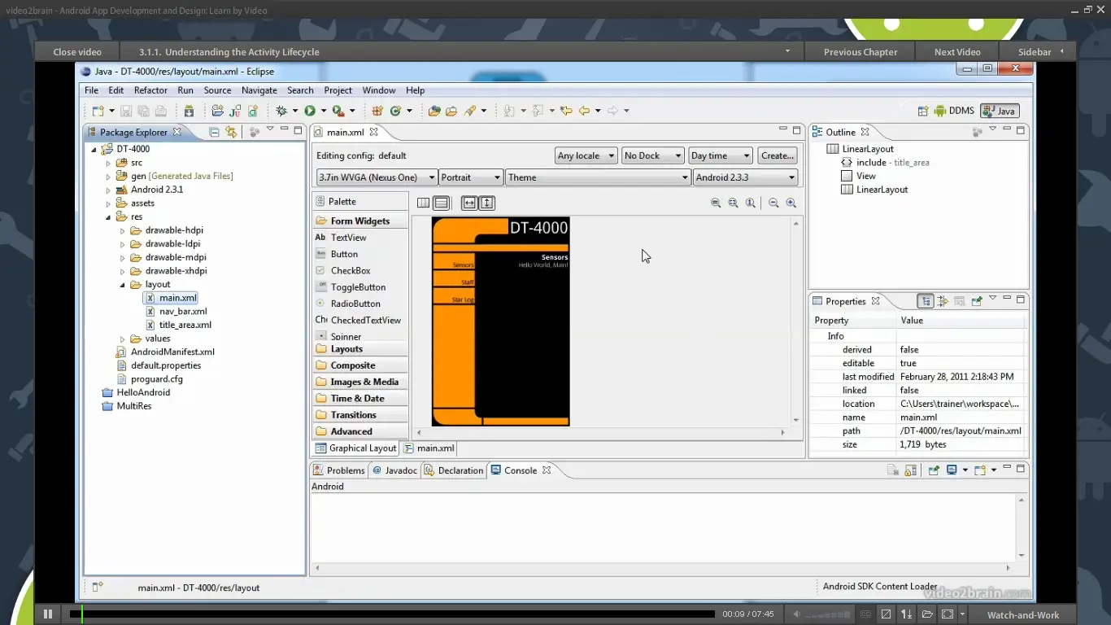Toggle the vertical layout view button
Image resolution: width=1111 pixels, height=625 pixels.
[441, 203]
